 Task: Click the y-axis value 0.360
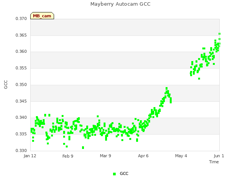pos(21,51)
